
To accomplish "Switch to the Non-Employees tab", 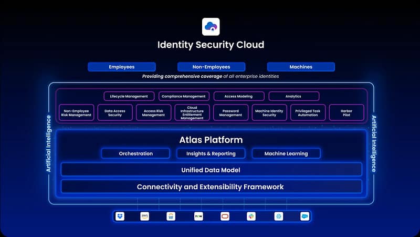I will (211, 67).
